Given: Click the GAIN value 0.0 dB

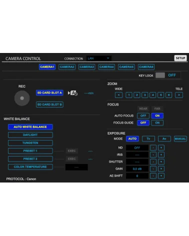Looking at the screenshot, I should pos(137,169).
